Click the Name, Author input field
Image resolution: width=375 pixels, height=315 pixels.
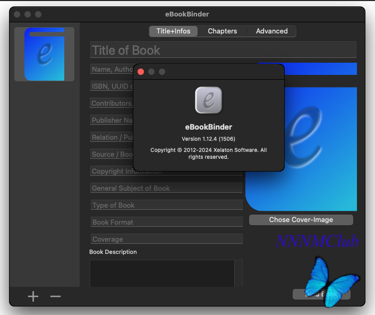click(112, 69)
